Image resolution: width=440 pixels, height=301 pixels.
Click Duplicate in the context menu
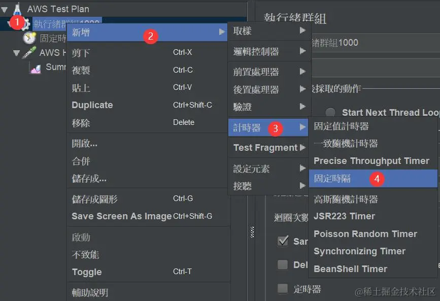(92, 105)
